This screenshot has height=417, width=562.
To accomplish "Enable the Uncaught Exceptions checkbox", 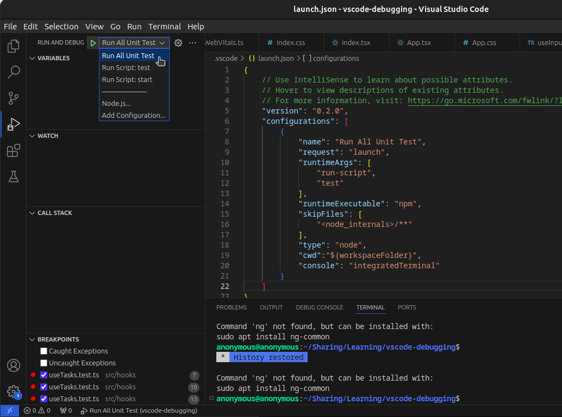I will click(x=44, y=363).
